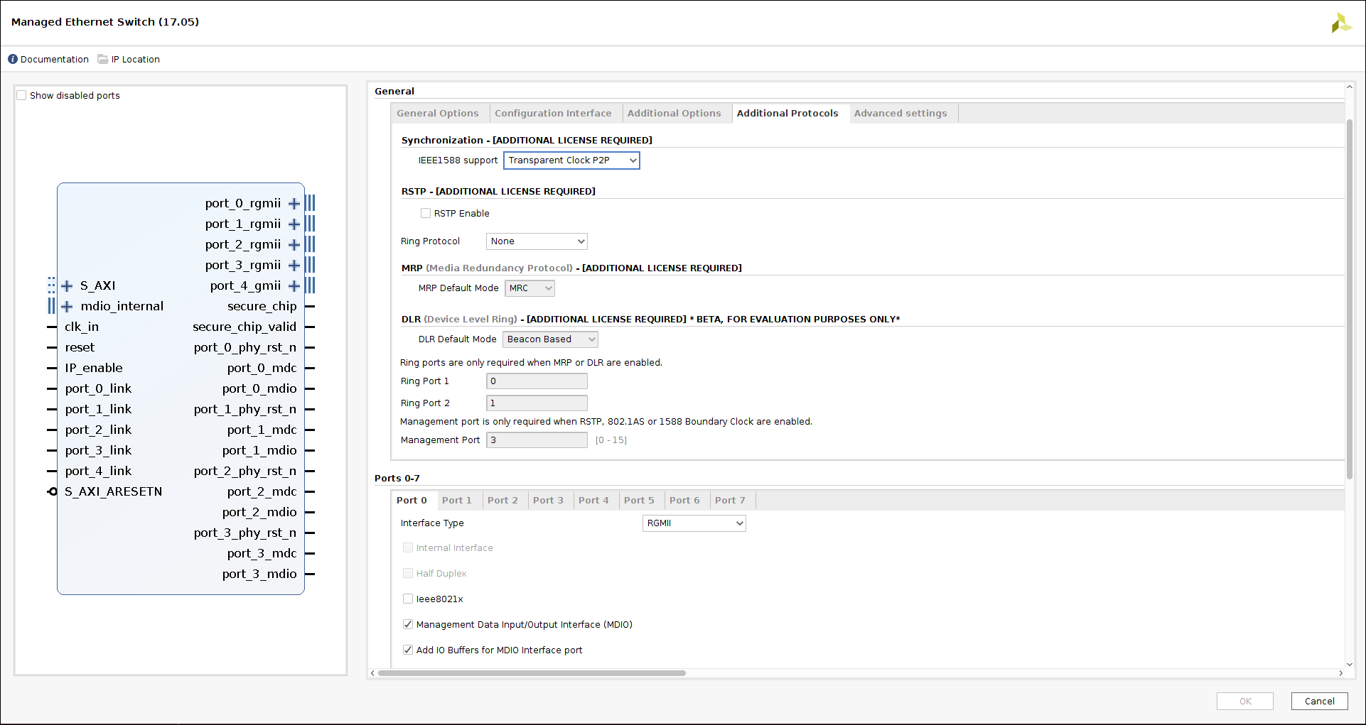
Task: Expand the port_4_gmii interface plus icon
Action: [x=294, y=286]
